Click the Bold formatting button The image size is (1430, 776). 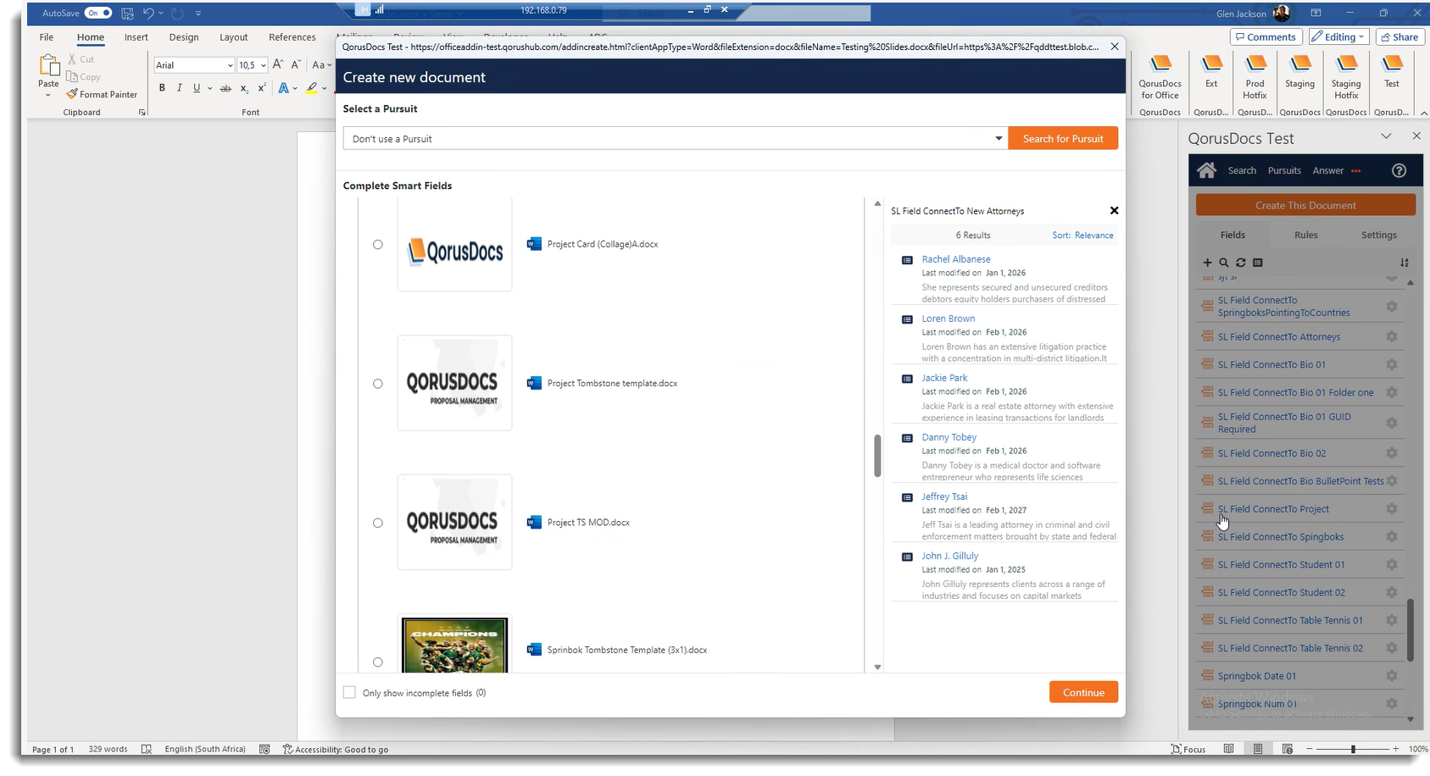162,88
